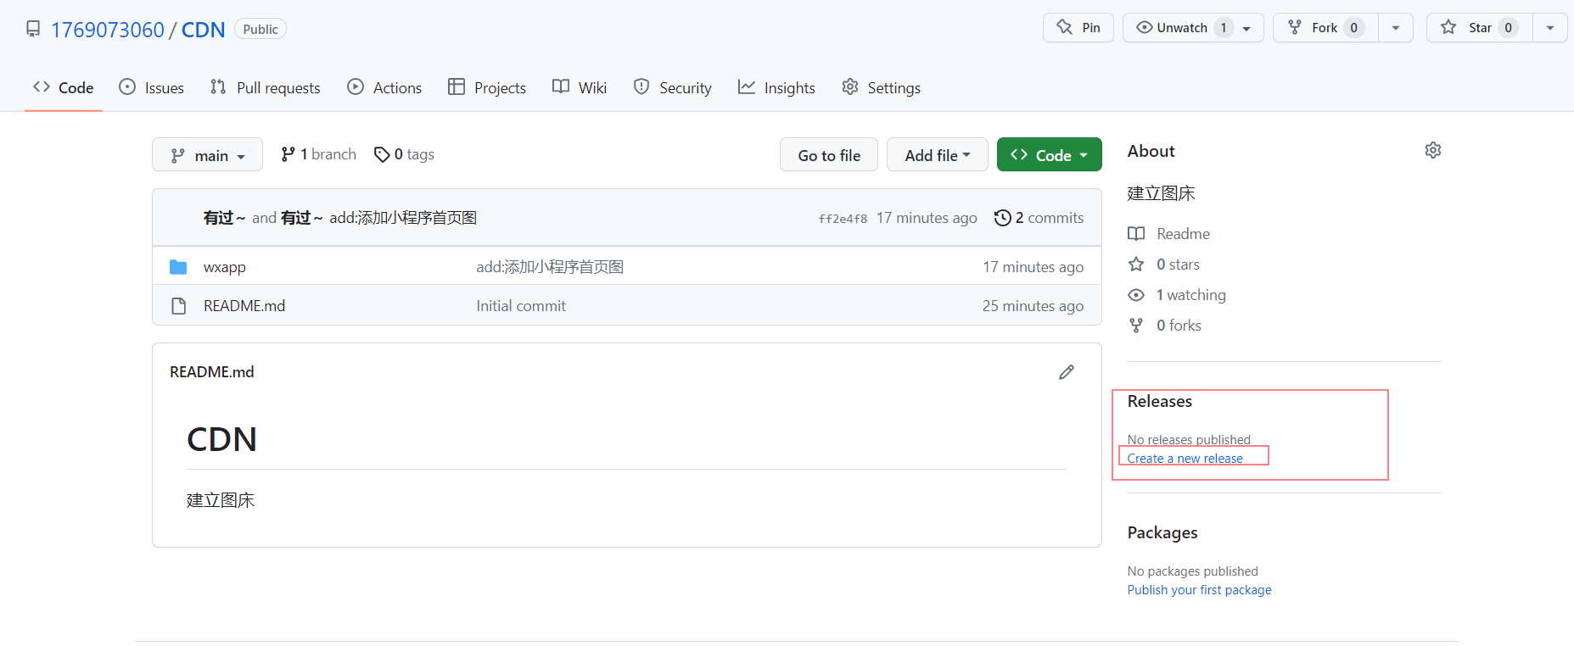Click the README.md heading above CDN
This screenshot has width=1574, height=646.
[212, 372]
